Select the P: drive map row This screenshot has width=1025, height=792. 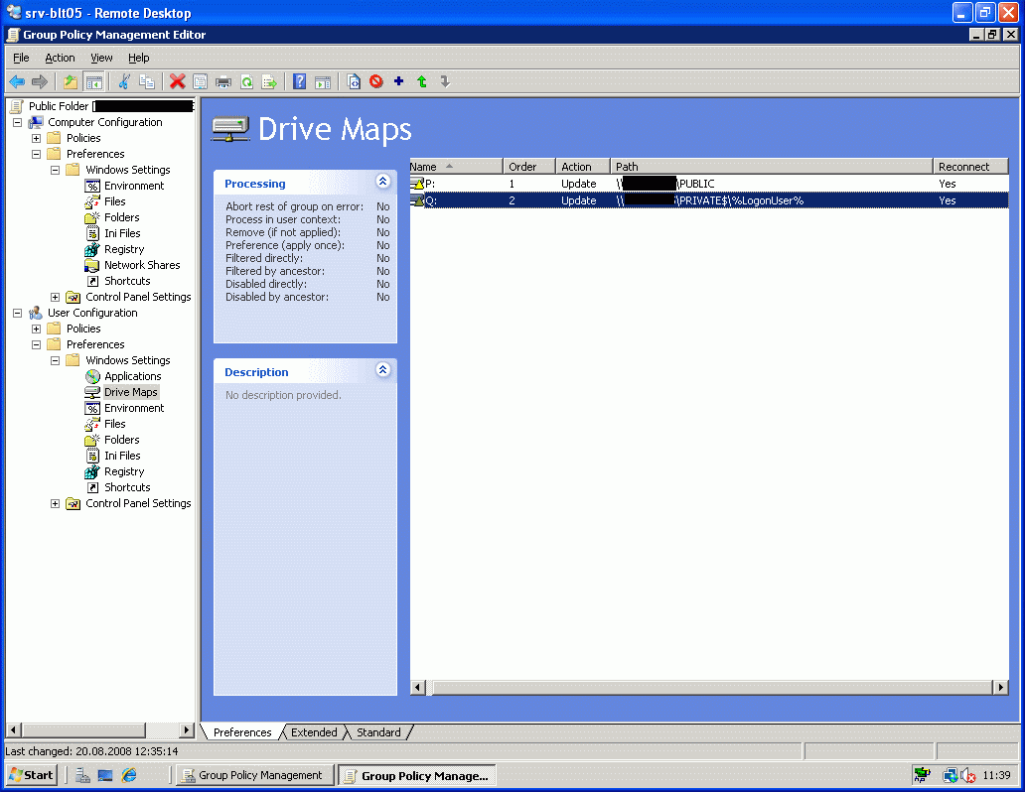click(709, 184)
